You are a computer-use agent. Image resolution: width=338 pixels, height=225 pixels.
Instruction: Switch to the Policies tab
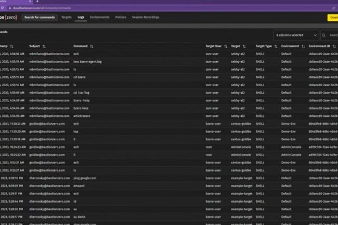coord(121,17)
